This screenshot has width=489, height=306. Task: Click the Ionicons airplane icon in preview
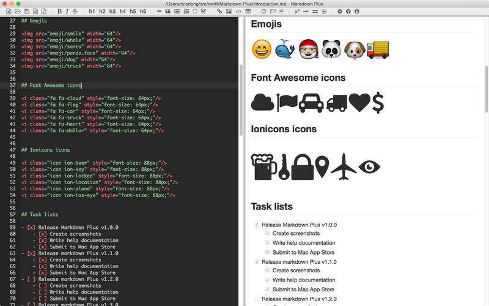coord(344,166)
